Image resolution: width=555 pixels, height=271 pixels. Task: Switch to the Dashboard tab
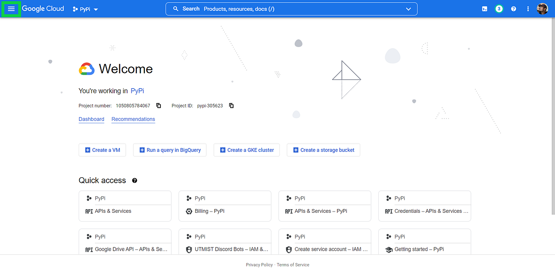(91, 119)
